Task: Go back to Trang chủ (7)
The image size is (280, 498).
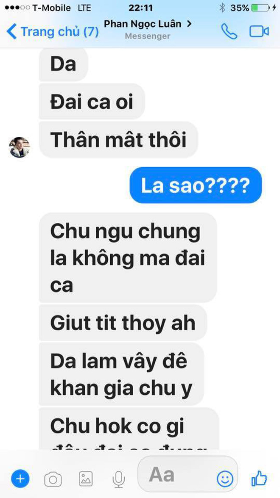Action: (x=53, y=32)
